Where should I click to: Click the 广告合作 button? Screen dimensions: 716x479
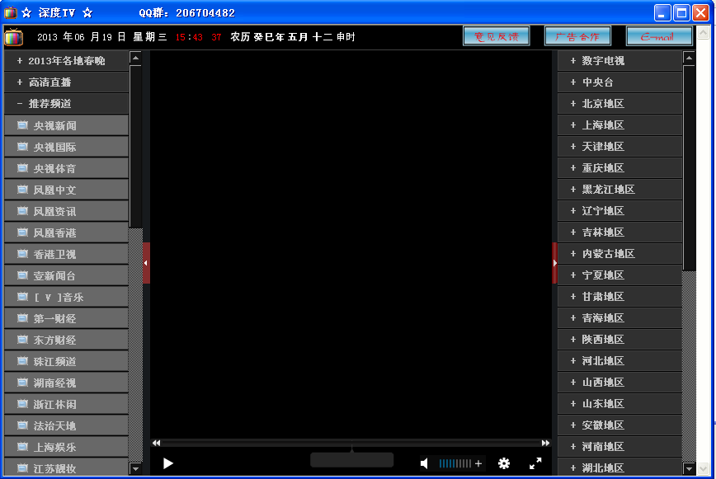577,36
